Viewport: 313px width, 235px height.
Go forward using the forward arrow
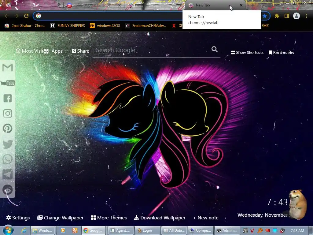[17, 16]
